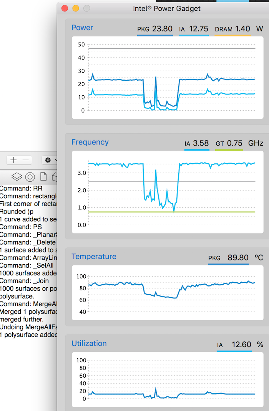Click the minus button in Rhino panel
The height and width of the screenshot is (411, 269).
tap(26, 160)
